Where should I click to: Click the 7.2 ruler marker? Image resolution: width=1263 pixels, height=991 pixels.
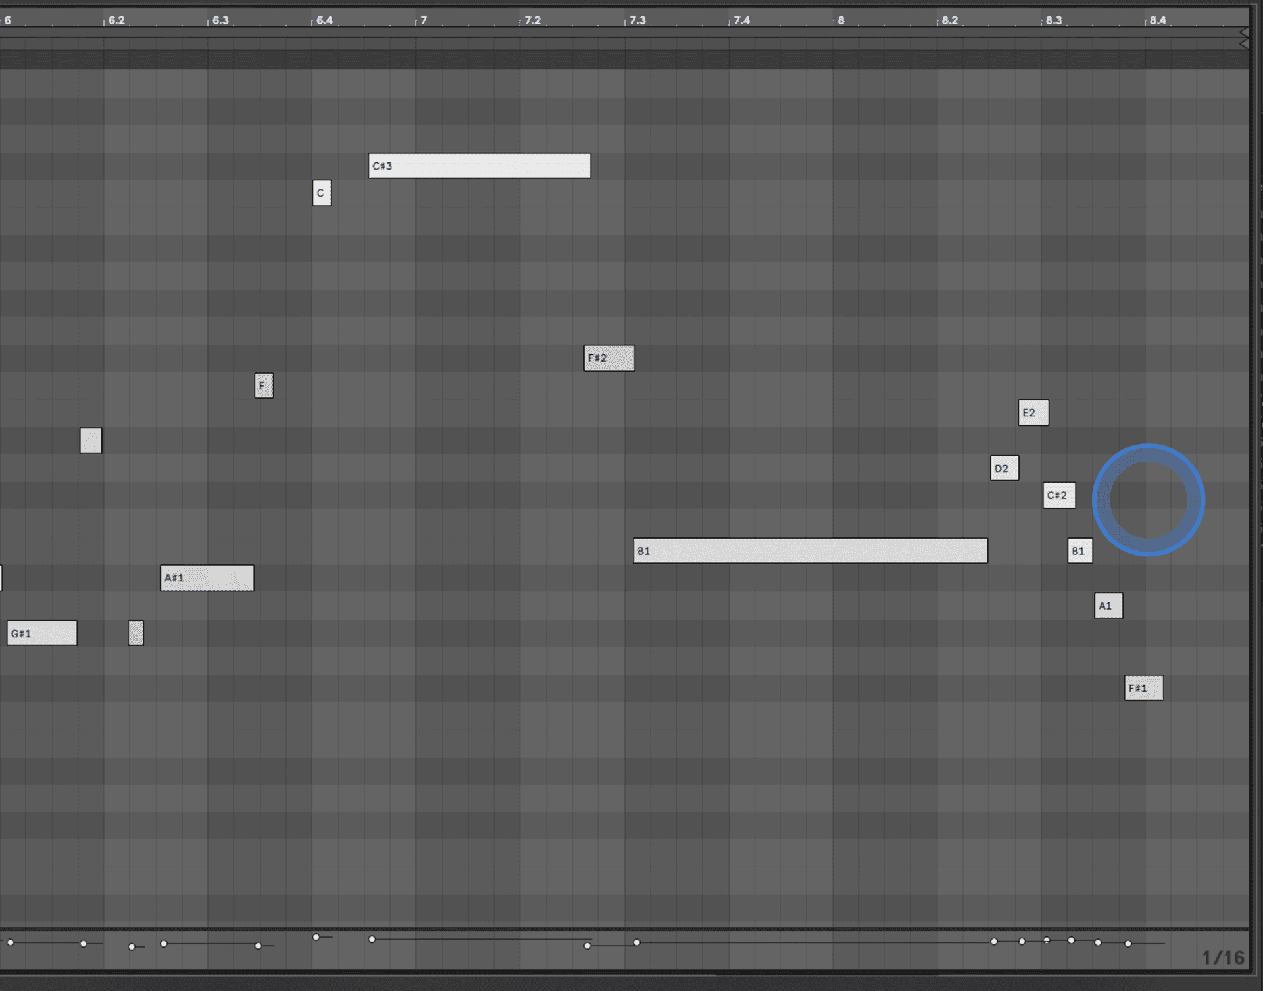point(533,20)
